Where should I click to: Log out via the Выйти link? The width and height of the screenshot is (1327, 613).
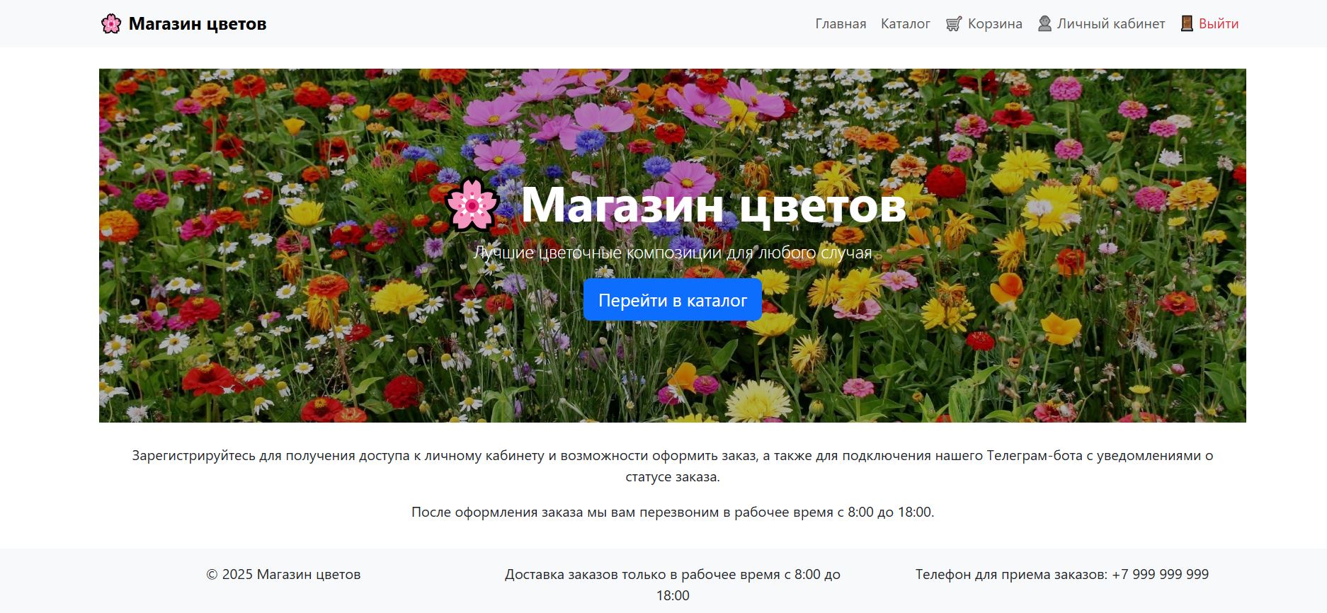[x=1219, y=24]
